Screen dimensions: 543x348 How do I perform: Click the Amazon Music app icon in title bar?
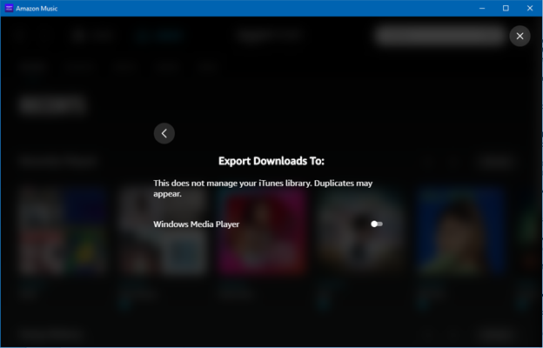point(9,8)
